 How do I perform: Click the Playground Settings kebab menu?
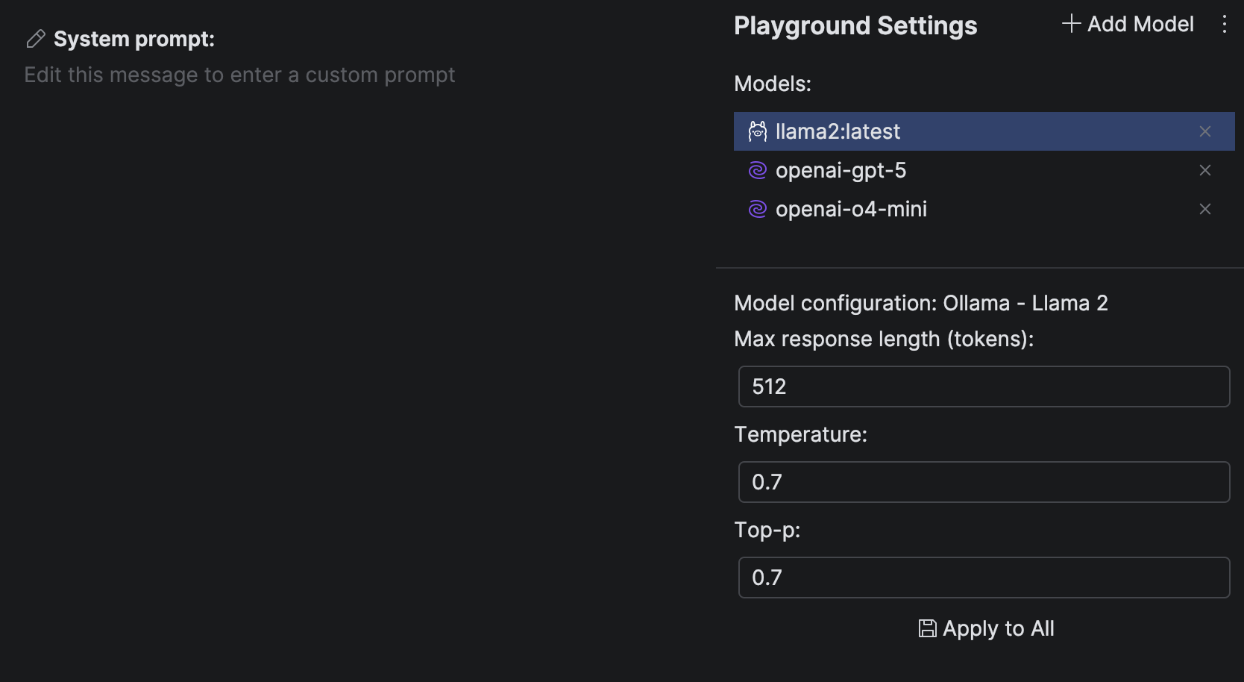click(1224, 24)
